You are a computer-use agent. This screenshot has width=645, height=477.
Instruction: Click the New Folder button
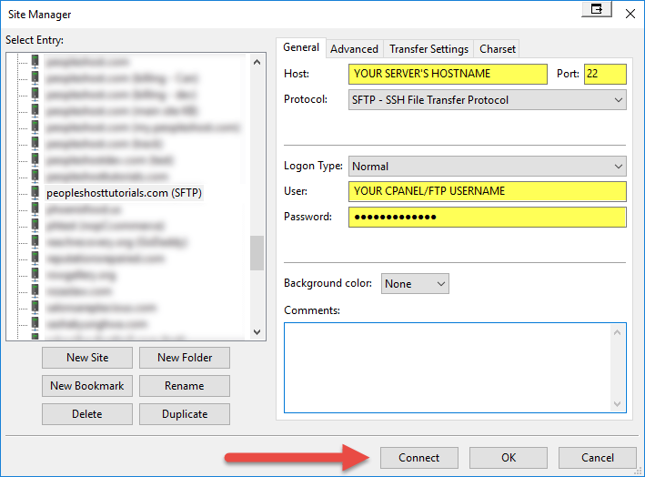click(185, 358)
